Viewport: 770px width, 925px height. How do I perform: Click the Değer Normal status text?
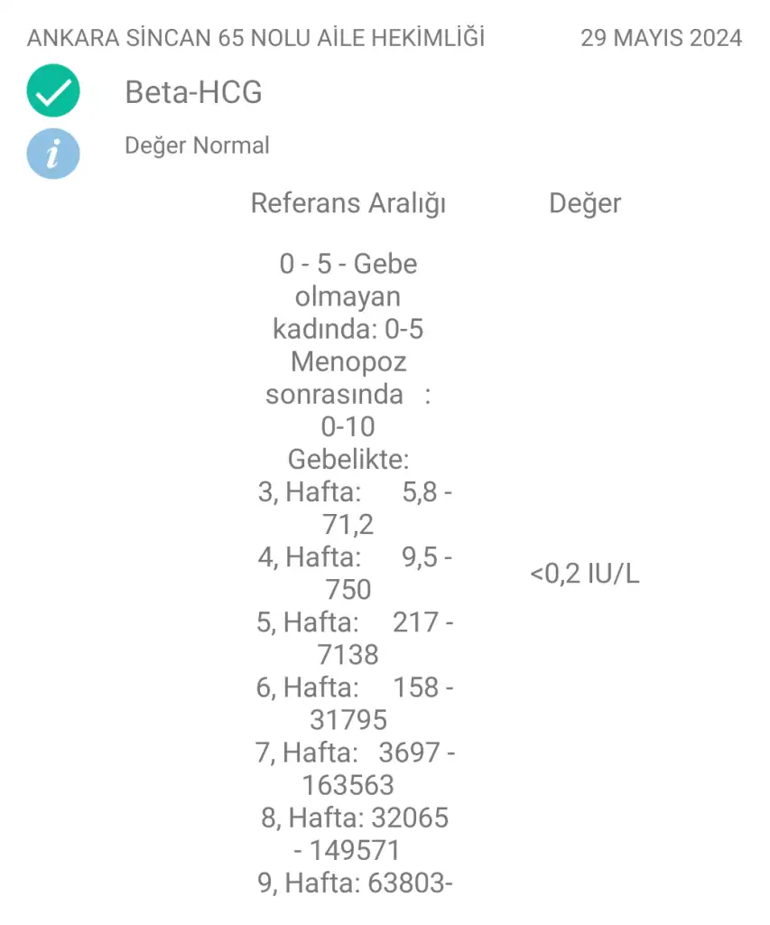click(197, 145)
